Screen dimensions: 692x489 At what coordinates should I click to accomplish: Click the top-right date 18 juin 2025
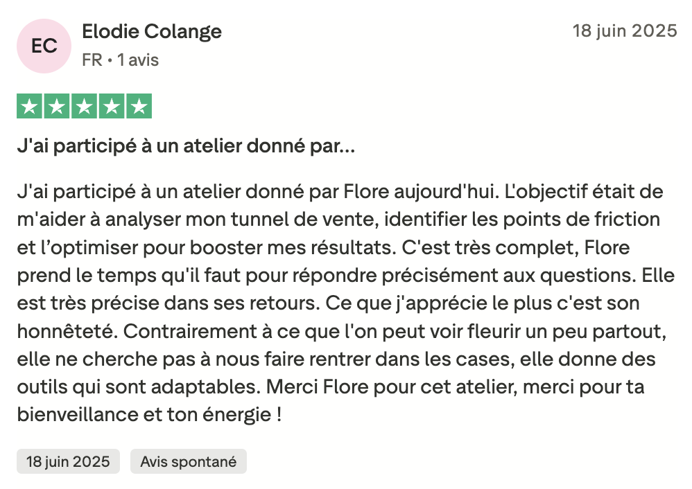624,31
